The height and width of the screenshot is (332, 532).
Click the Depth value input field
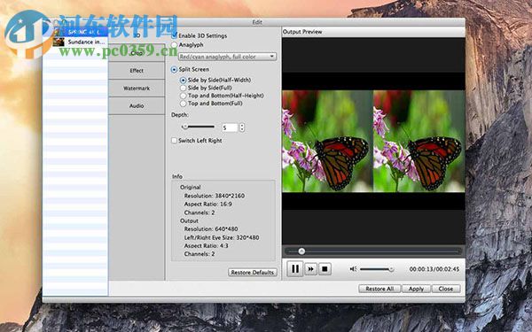230,127
